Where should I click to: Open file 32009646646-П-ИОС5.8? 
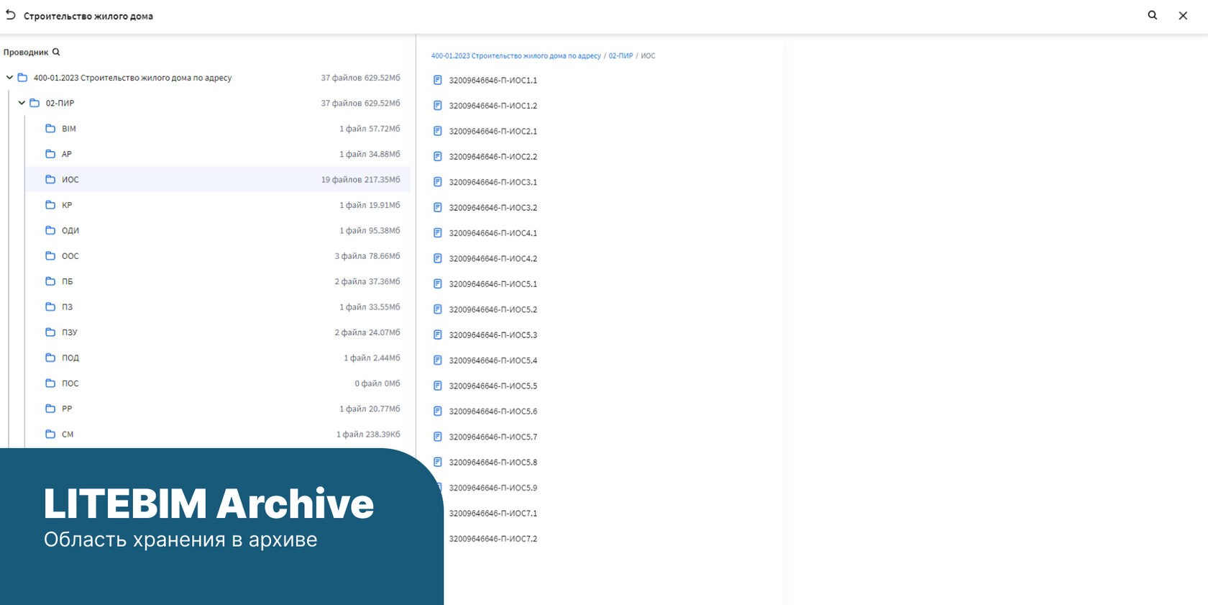(493, 463)
